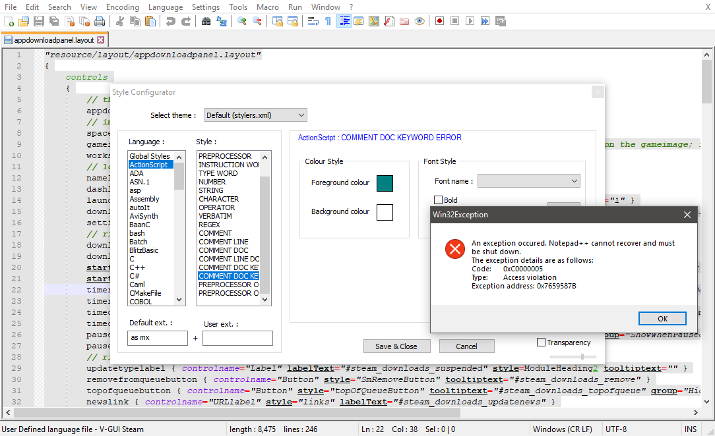The image size is (715, 436).
Task: Click Run Macro Multiple Times icon
Action: [485, 21]
